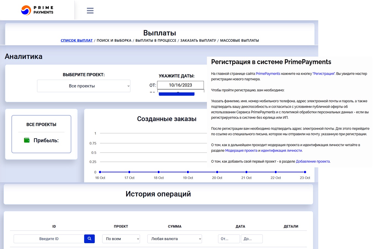Click the ПРОЕКТ column header

tap(121, 226)
